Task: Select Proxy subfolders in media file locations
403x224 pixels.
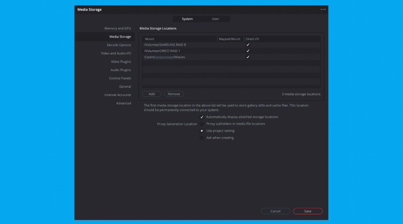Action: pos(202,124)
